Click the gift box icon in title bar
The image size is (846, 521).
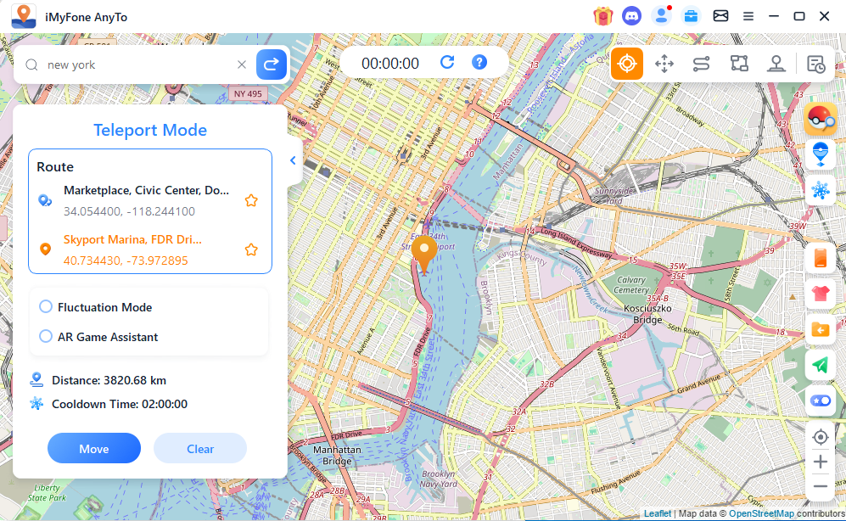(602, 16)
